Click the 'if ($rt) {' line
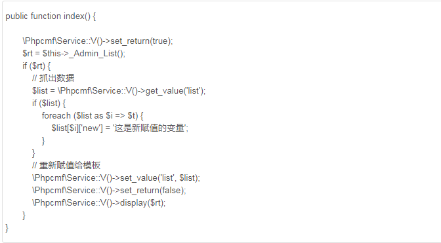 click(37, 66)
